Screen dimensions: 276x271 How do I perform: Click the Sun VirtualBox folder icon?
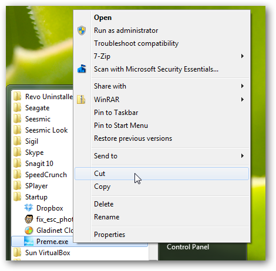coord(18,252)
